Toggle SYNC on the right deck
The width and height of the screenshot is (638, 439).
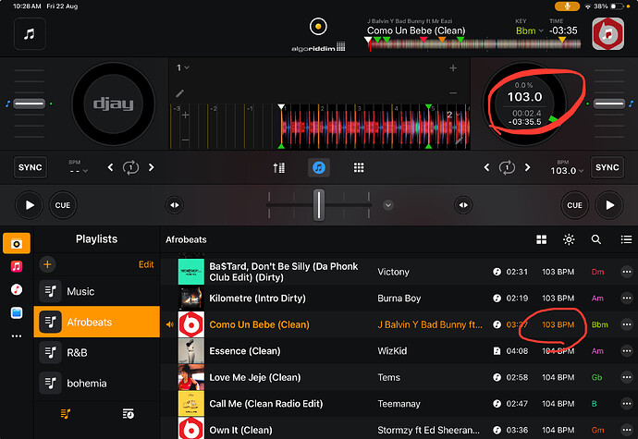(607, 167)
